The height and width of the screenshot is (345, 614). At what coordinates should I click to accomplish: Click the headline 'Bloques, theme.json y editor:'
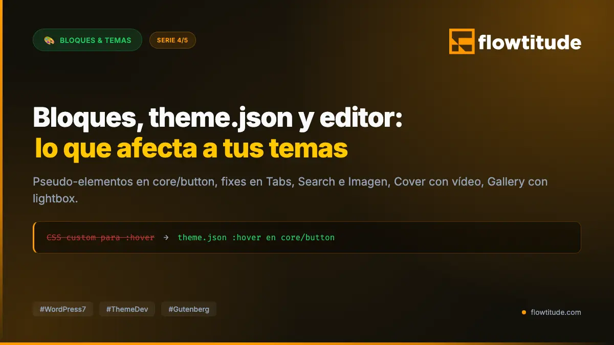click(218, 119)
